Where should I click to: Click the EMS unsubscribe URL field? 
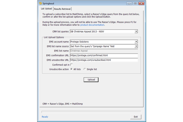click(104, 60)
